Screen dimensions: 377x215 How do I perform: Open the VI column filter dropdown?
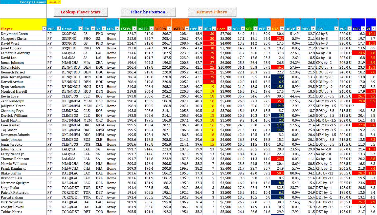tap(373, 29)
